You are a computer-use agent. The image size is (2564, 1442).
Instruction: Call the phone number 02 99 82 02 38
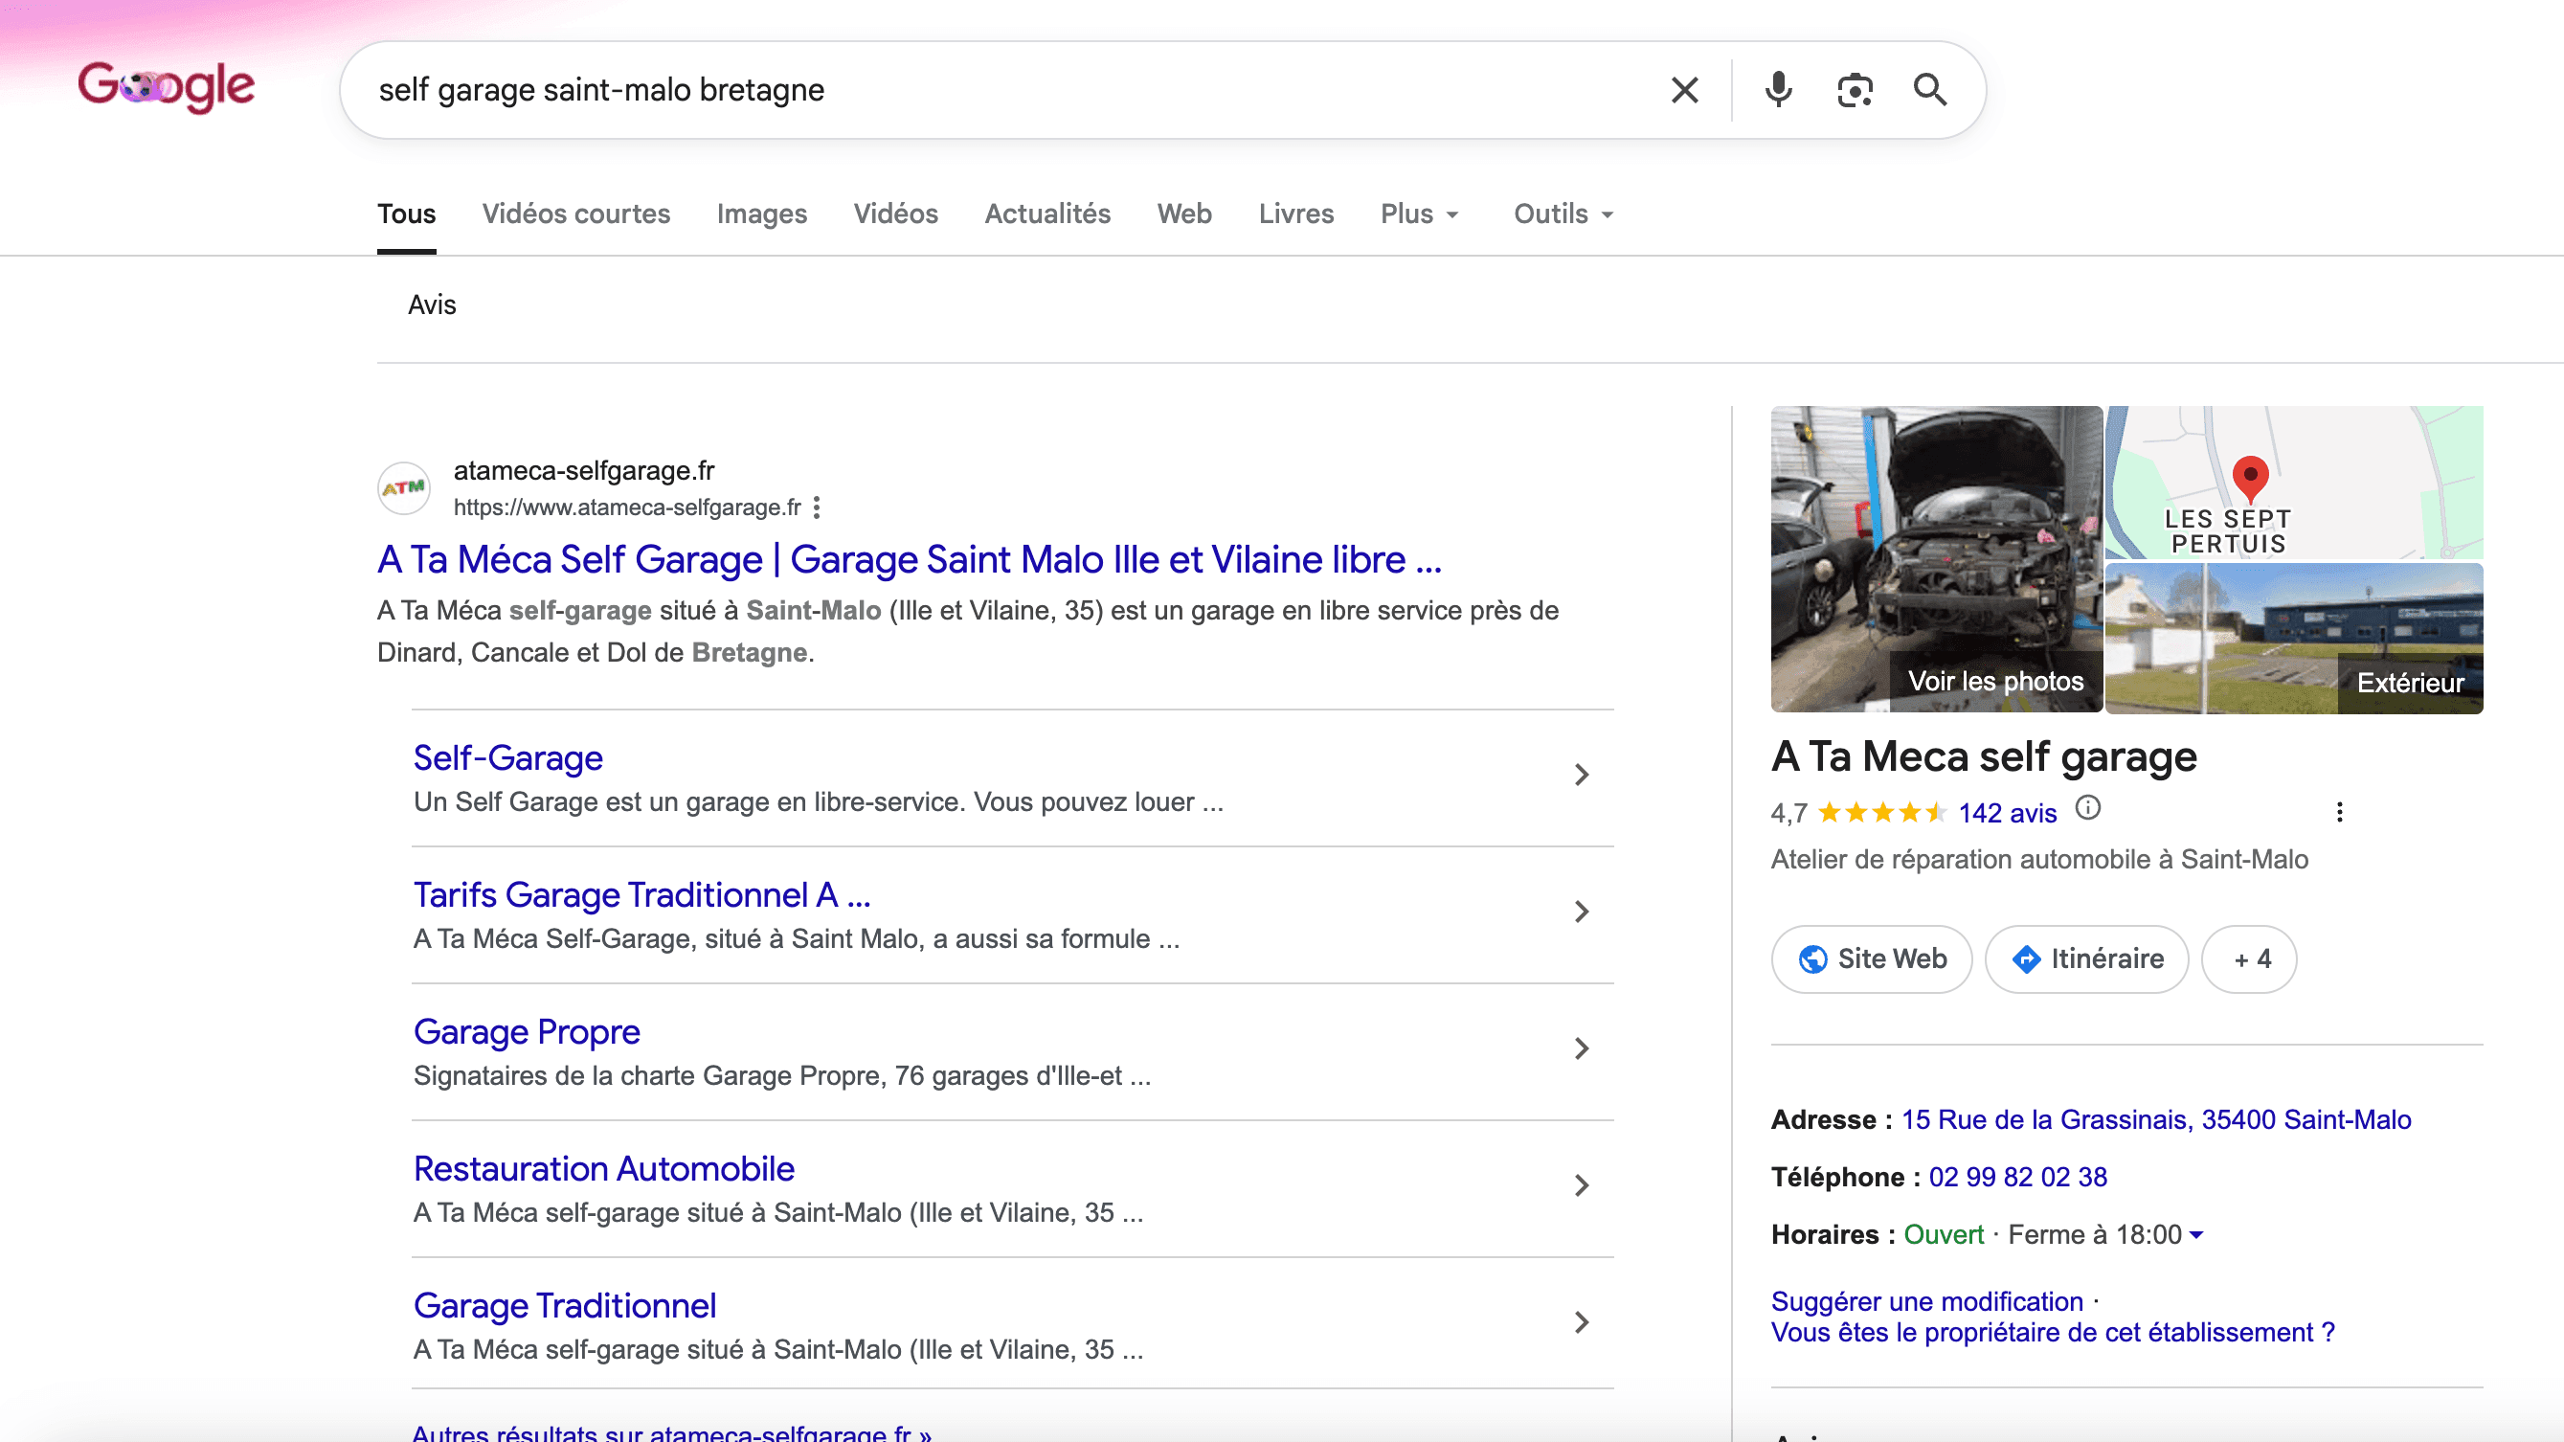[2017, 1178]
